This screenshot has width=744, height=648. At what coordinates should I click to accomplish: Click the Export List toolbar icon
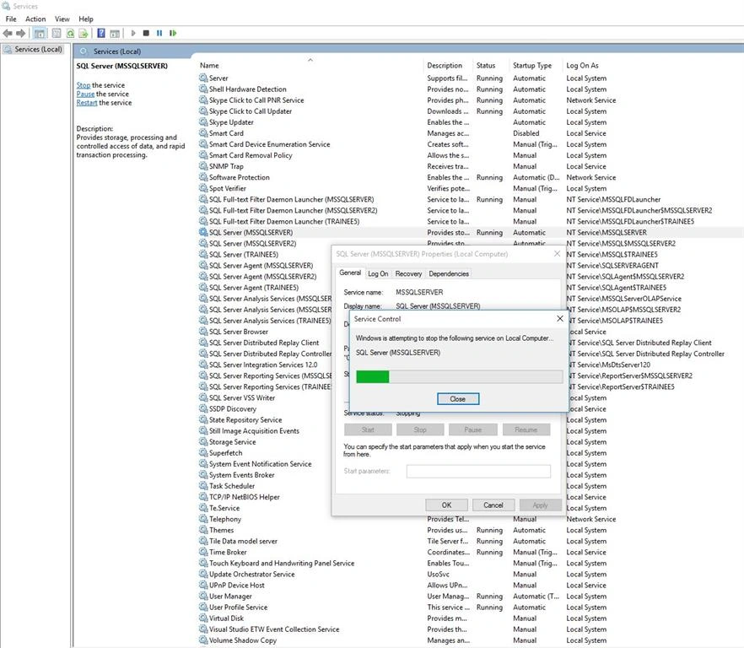83,33
